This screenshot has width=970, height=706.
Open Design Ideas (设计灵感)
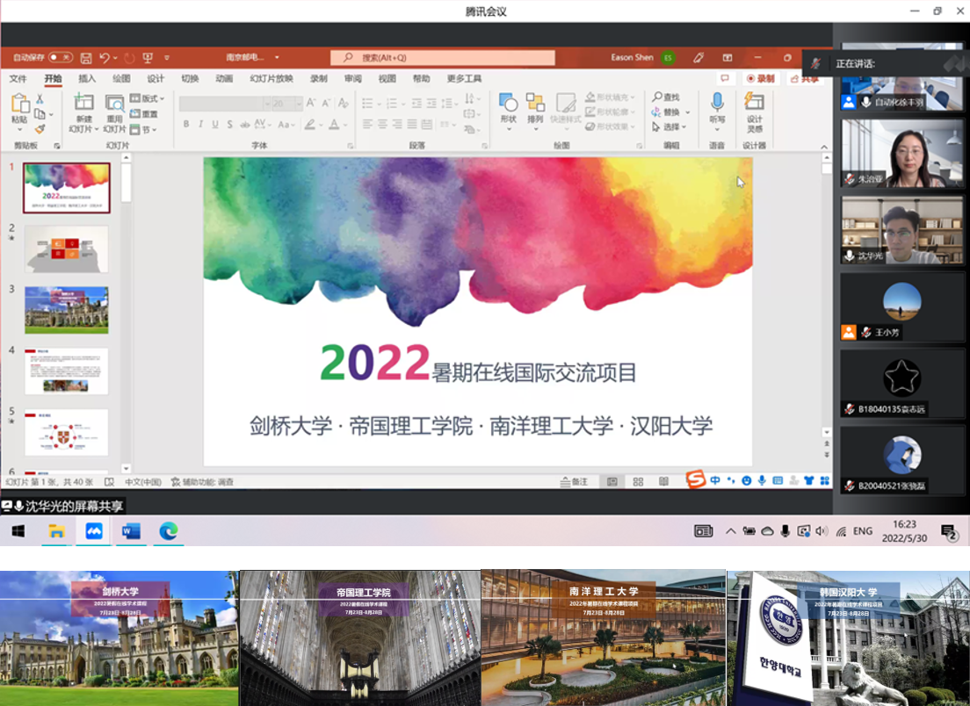(754, 103)
